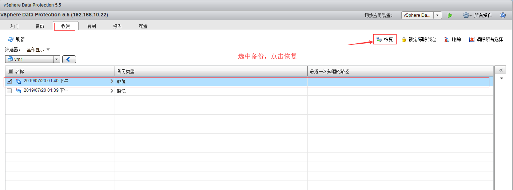Click backup icon of 01:40 下午 row
Image resolution: width=513 pixels, height=190 pixels.
click(x=19, y=81)
